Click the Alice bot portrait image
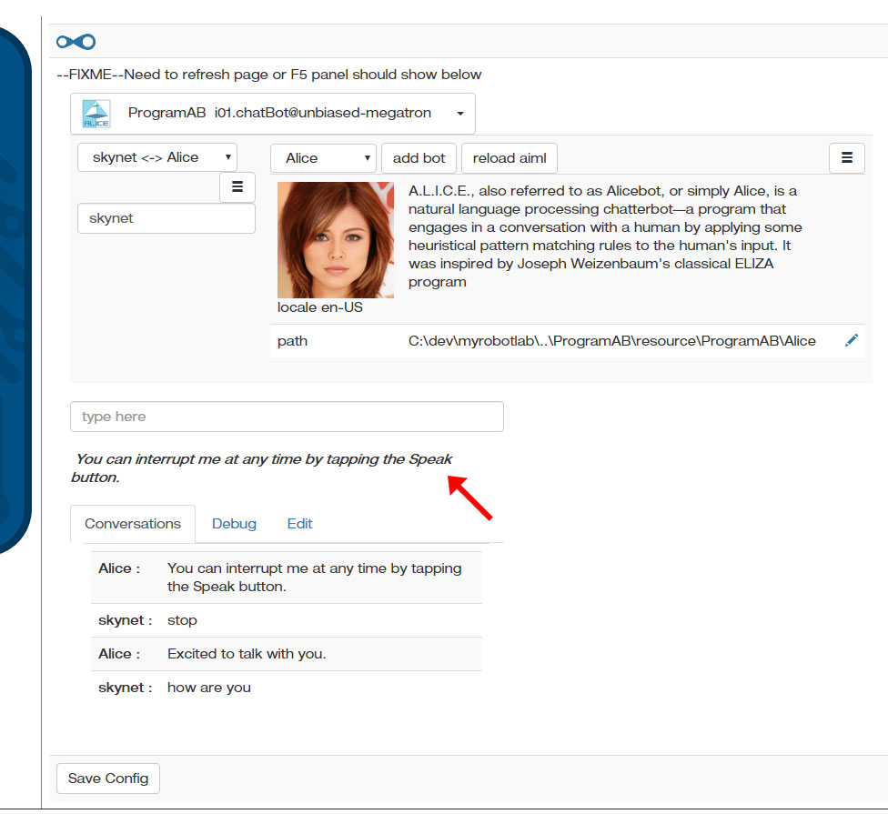 click(x=335, y=239)
